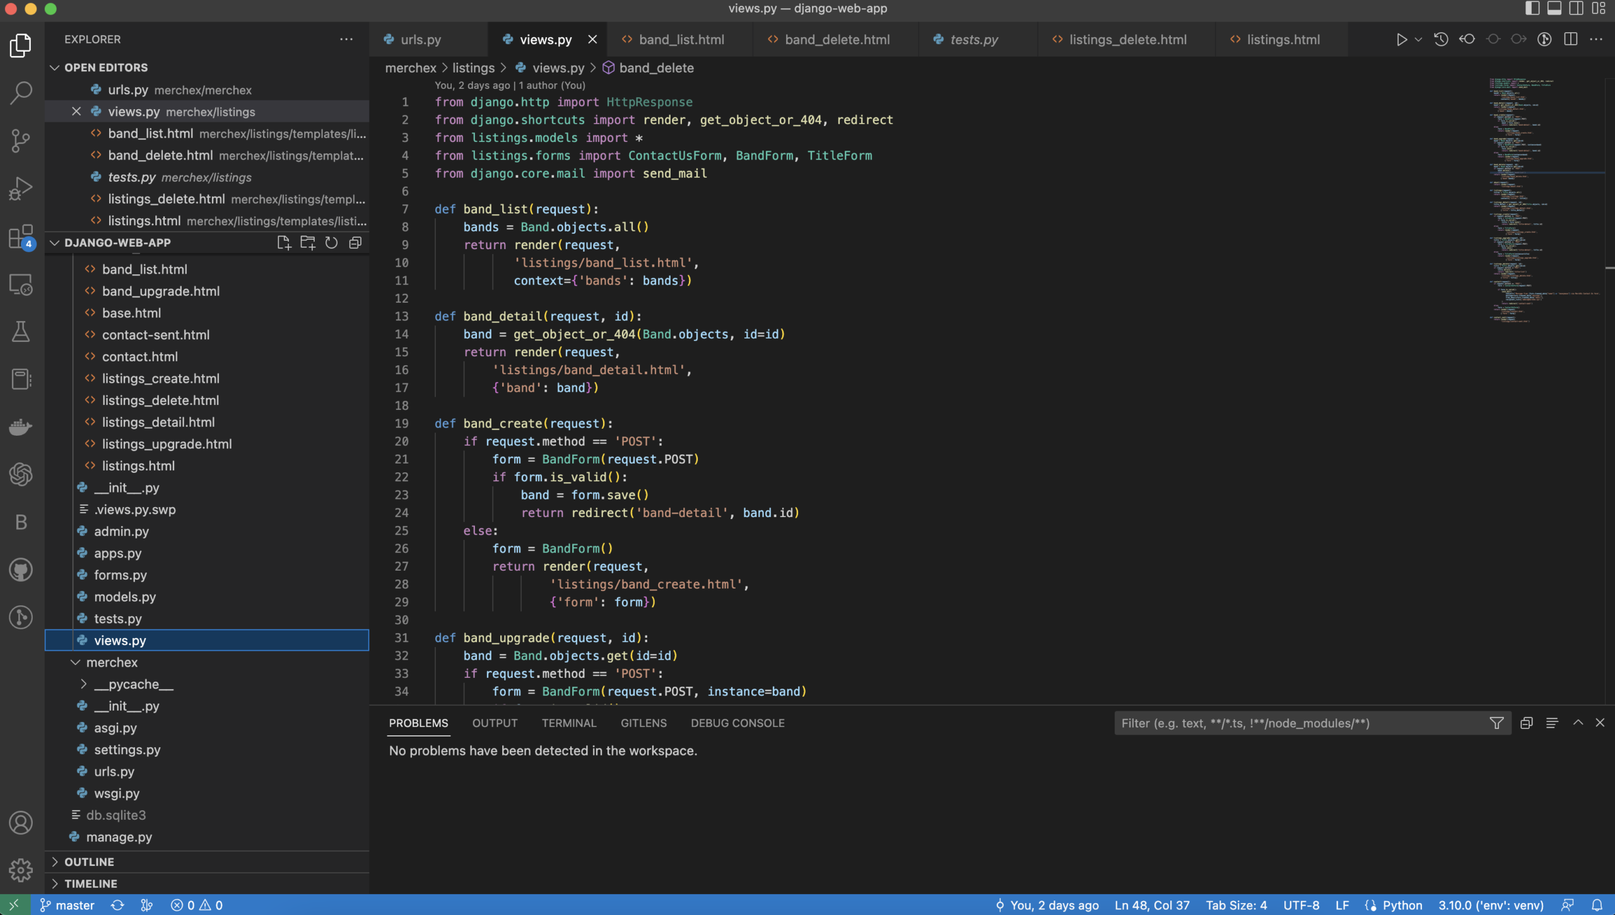
Task: Open the remote window indicator in status bar
Action: (x=15, y=905)
